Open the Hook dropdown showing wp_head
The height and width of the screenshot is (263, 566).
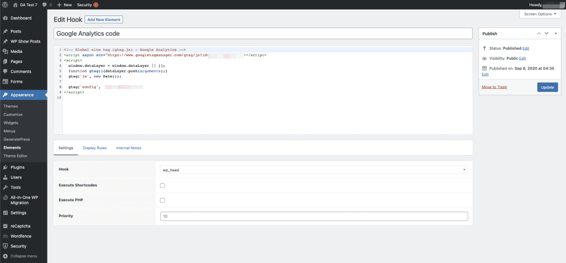314,170
